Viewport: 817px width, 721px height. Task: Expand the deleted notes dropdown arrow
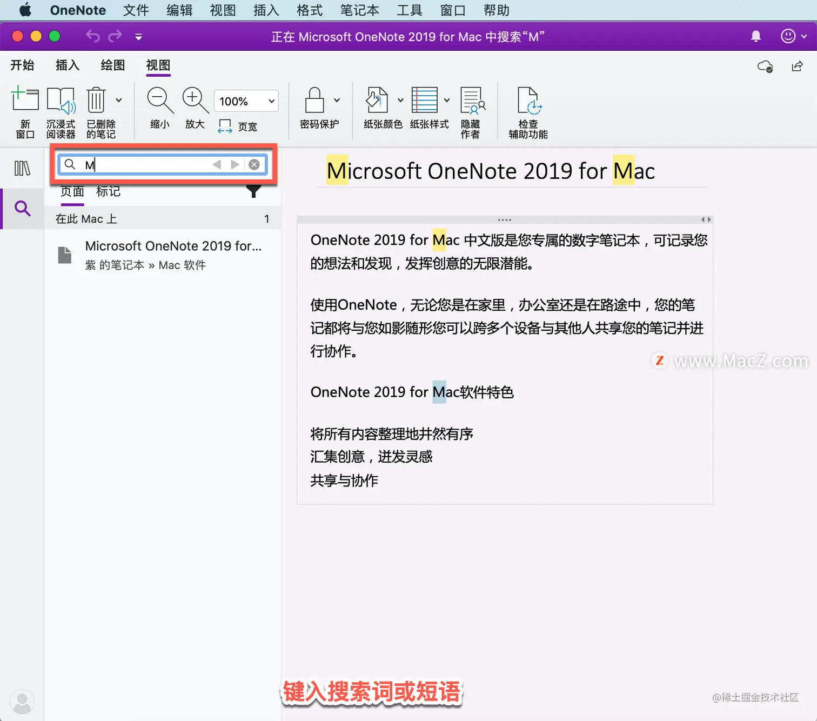tap(119, 100)
